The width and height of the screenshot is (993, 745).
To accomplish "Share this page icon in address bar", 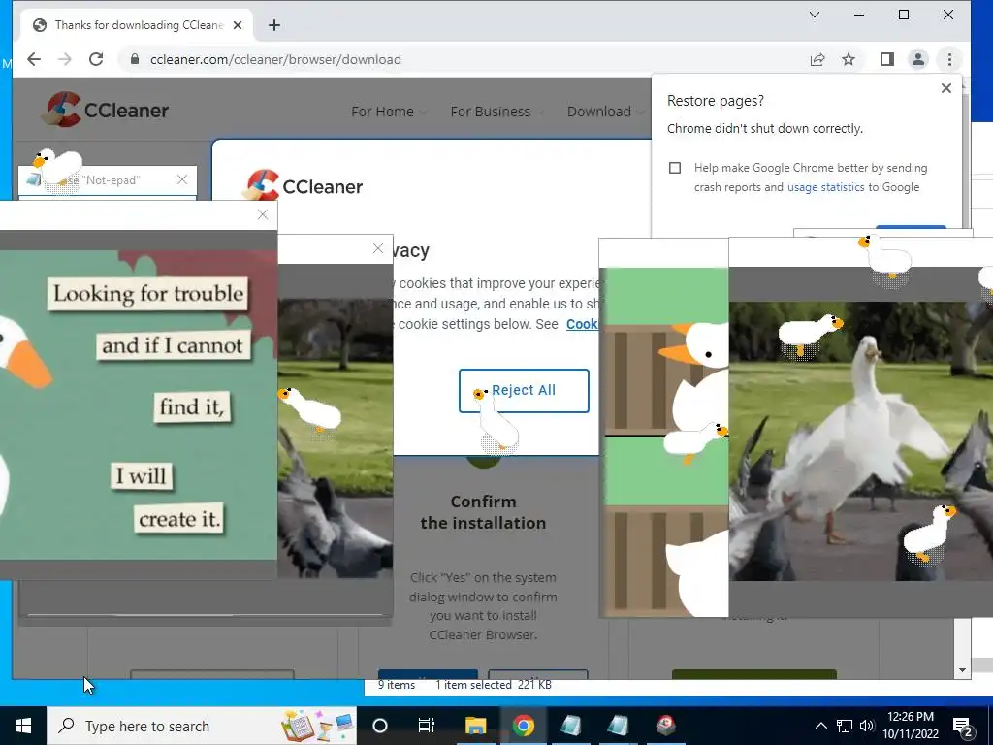I will [x=817, y=59].
